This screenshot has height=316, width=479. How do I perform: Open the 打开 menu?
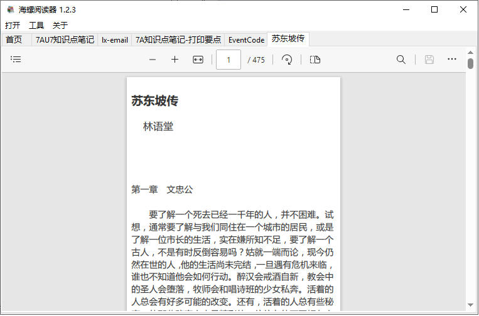[x=13, y=25]
